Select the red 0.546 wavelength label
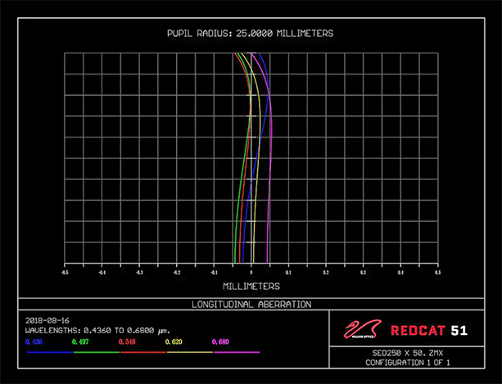Screen dimensions: 502x384 click(127, 341)
